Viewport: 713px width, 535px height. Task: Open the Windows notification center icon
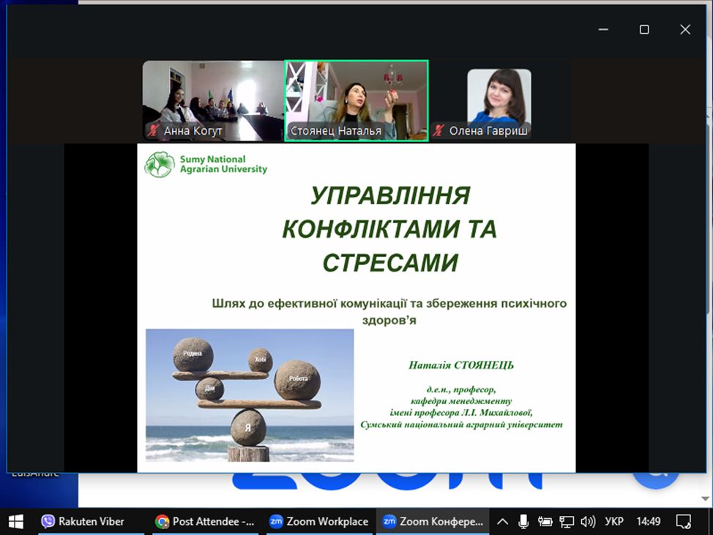click(683, 522)
